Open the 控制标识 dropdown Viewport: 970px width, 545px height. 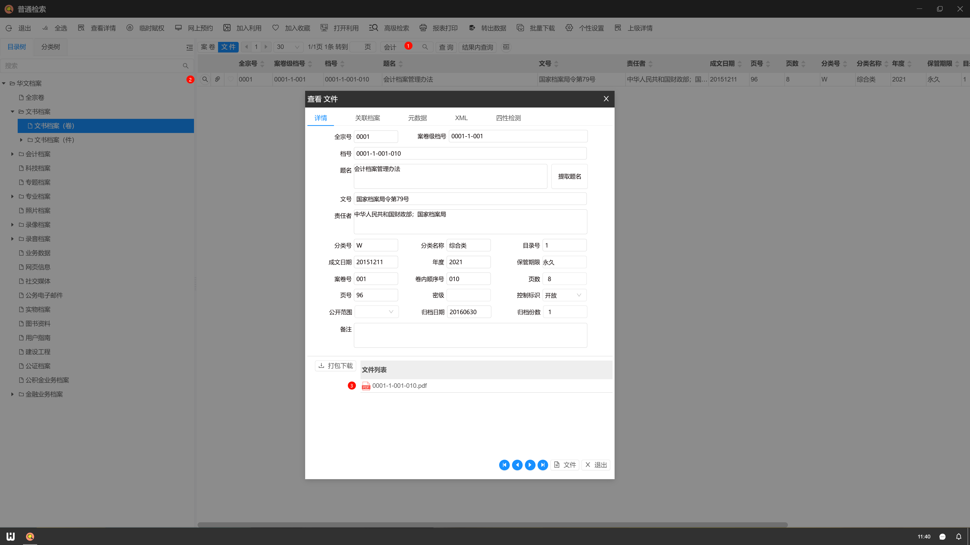coord(564,295)
